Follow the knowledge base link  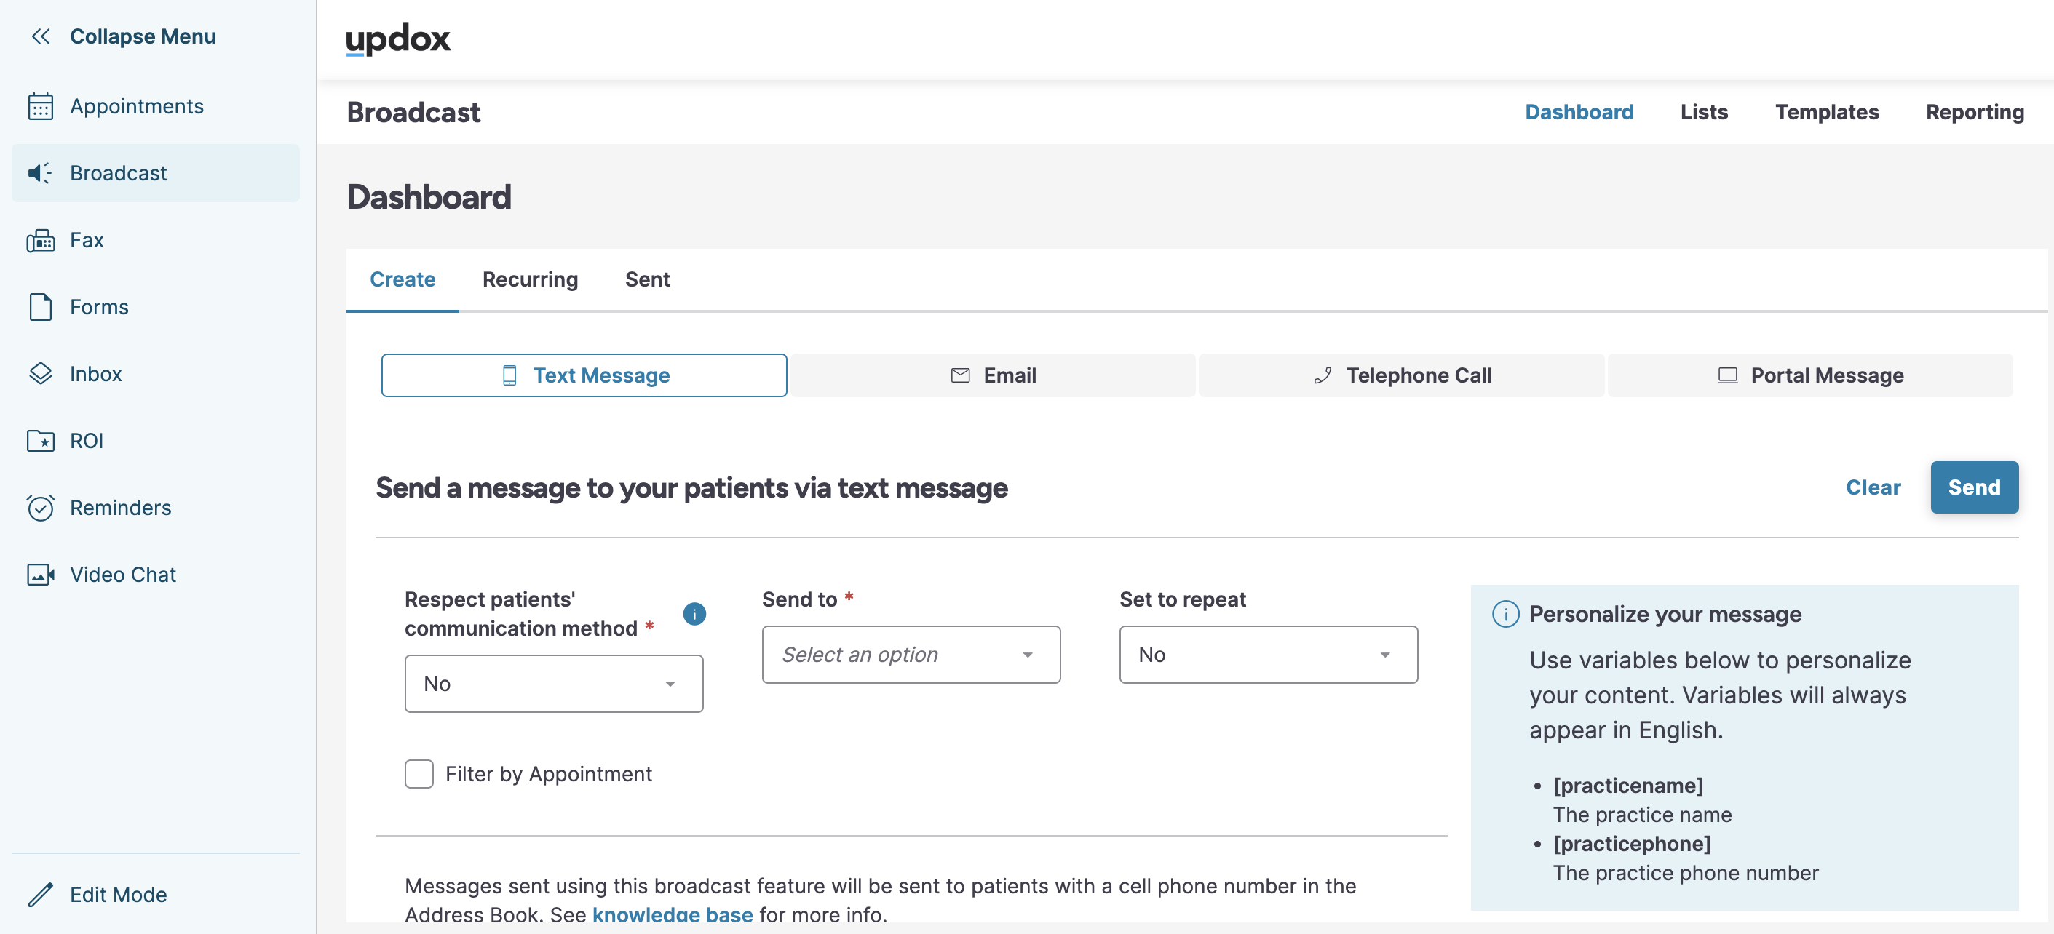(673, 915)
